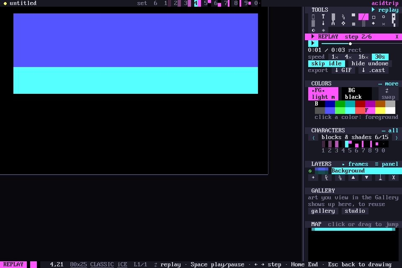
Task: Set replay speed to 16×
Action: [x=363, y=57]
